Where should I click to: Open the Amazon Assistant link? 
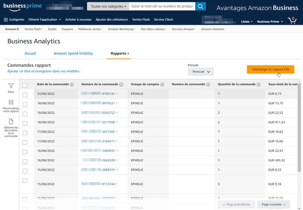pos(213,29)
